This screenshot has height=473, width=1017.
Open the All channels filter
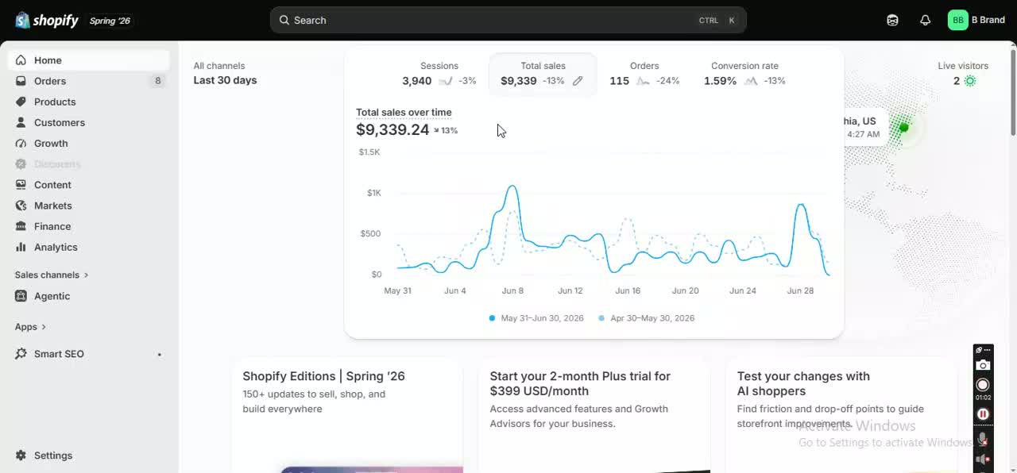(x=219, y=66)
